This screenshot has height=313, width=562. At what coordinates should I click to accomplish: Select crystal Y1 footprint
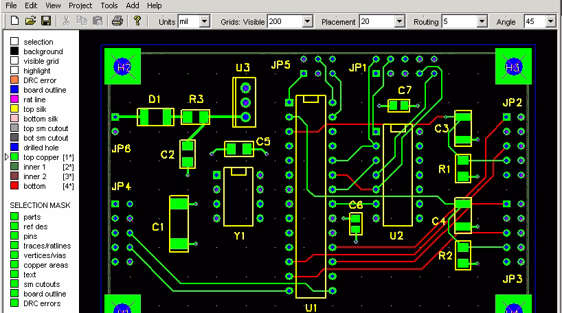pos(238,196)
